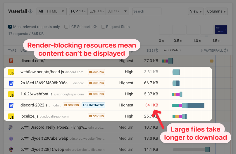The width and height of the screenshot is (236, 154).
Task: Click the JS icon beside webflow-scripts/head.js
Action: 11,72
